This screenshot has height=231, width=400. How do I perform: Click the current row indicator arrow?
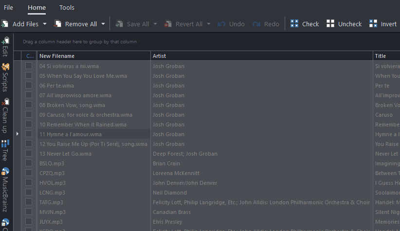(x=18, y=134)
